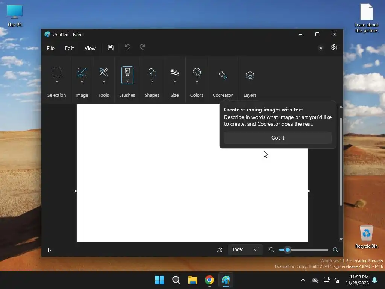Screen dimensions: 385x289
Task: Open File Explorer from the taskbar
Action: (x=193, y=280)
